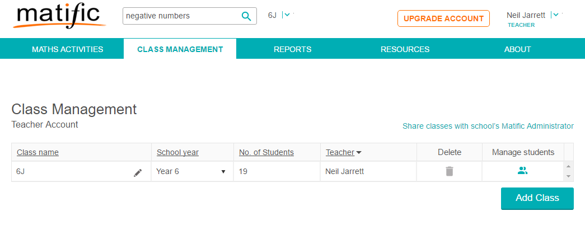Delete class 6J with trash icon

click(x=449, y=171)
